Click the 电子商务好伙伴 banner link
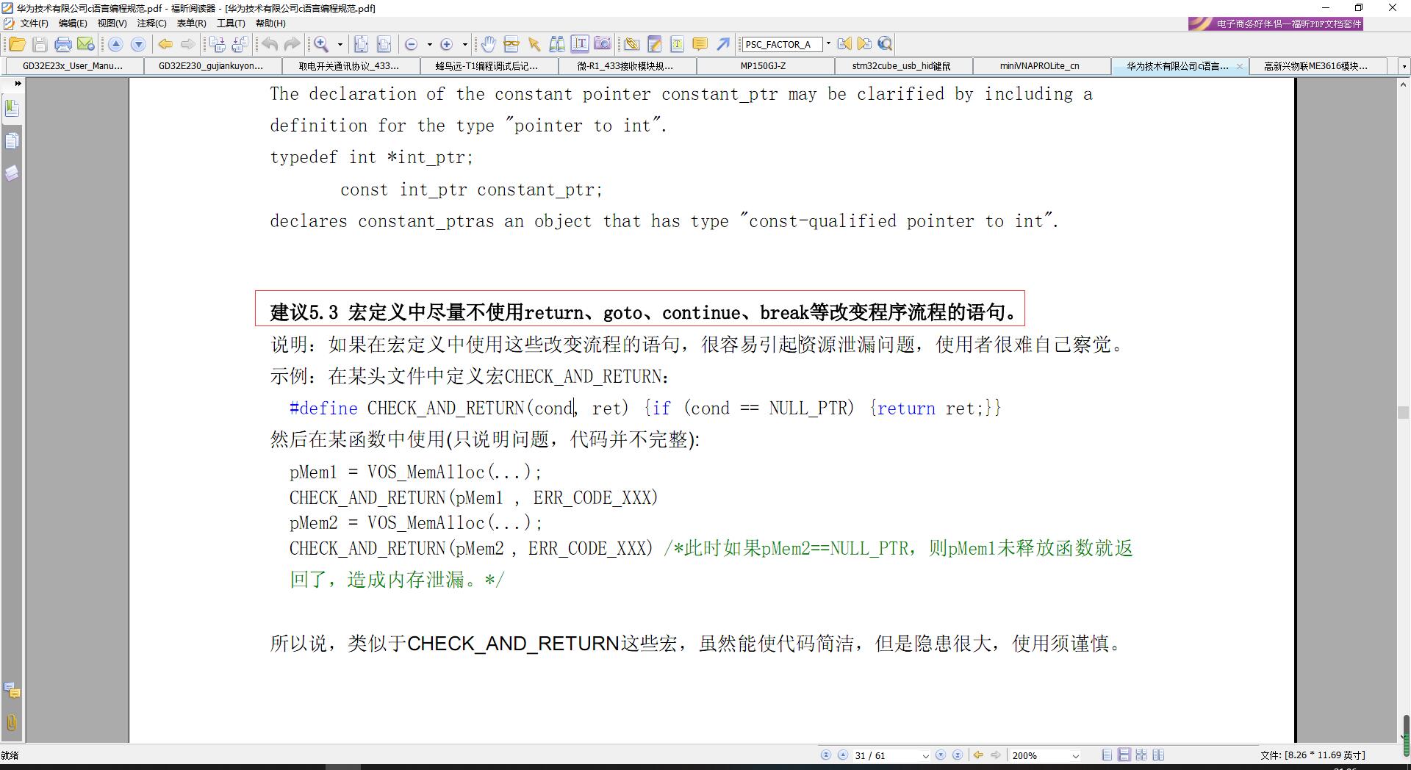Image resolution: width=1411 pixels, height=770 pixels. click(x=1276, y=24)
